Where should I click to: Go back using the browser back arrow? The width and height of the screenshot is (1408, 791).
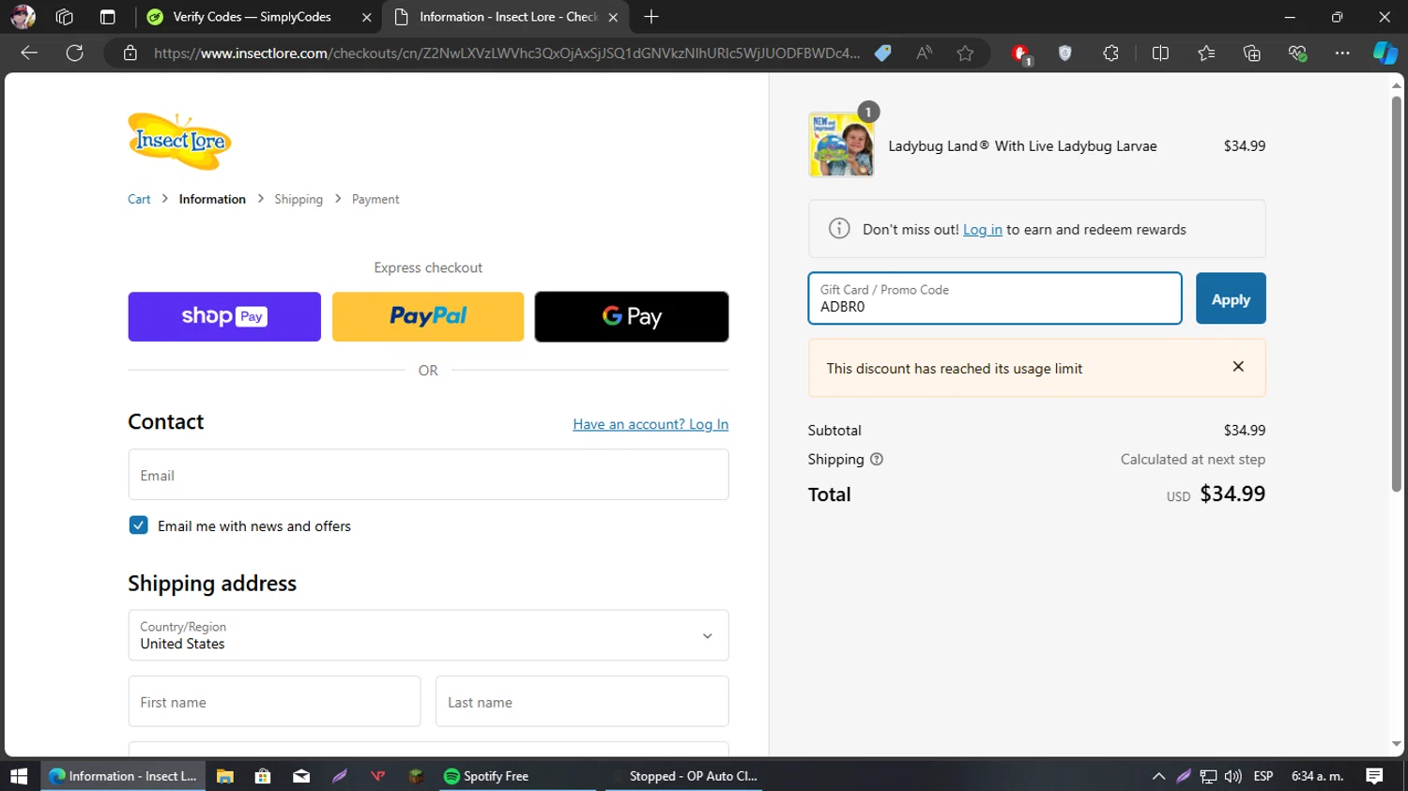click(x=29, y=53)
